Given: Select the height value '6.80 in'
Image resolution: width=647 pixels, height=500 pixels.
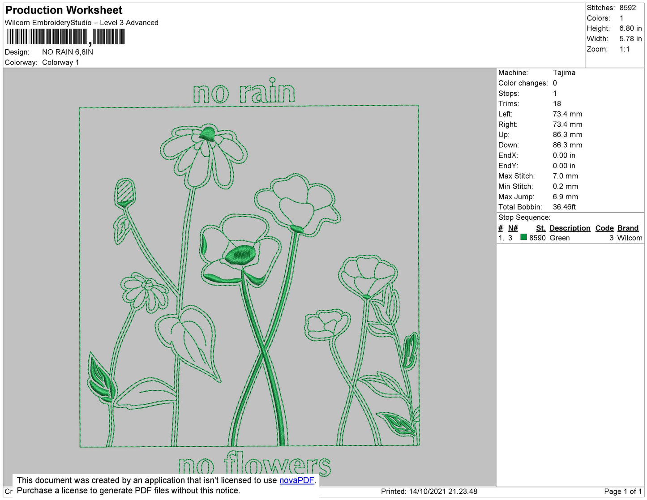Looking at the screenshot, I should point(630,29).
